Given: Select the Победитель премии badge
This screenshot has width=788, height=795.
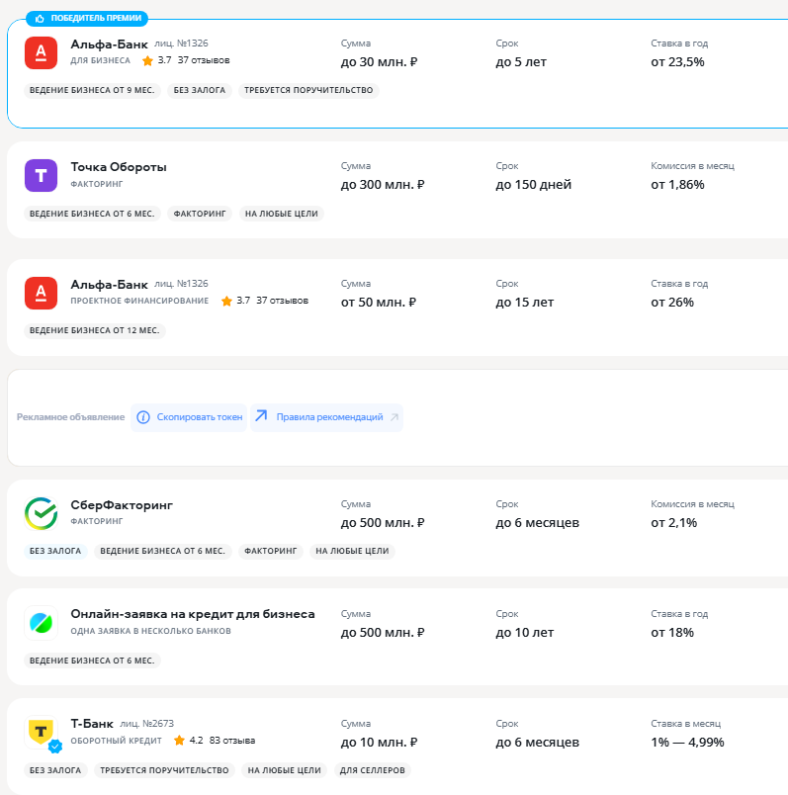Looking at the screenshot, I should click(89, 18).
